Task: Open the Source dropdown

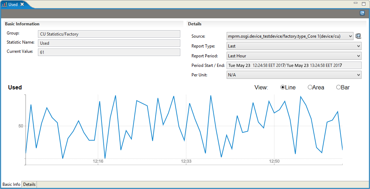Action: 290,36
